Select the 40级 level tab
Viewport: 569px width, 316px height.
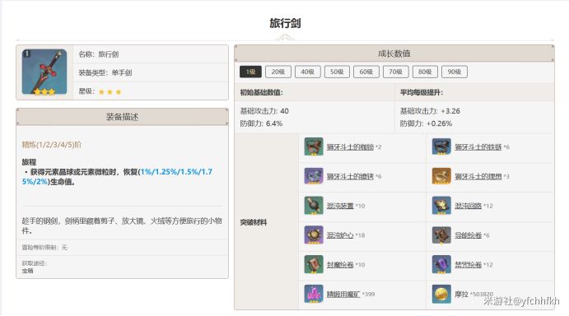[307, 72]
